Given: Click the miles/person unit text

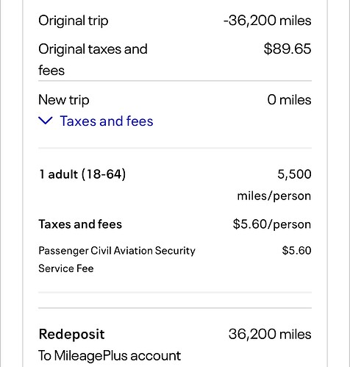Looking at the screenshot, I should [x=274, y=196].
